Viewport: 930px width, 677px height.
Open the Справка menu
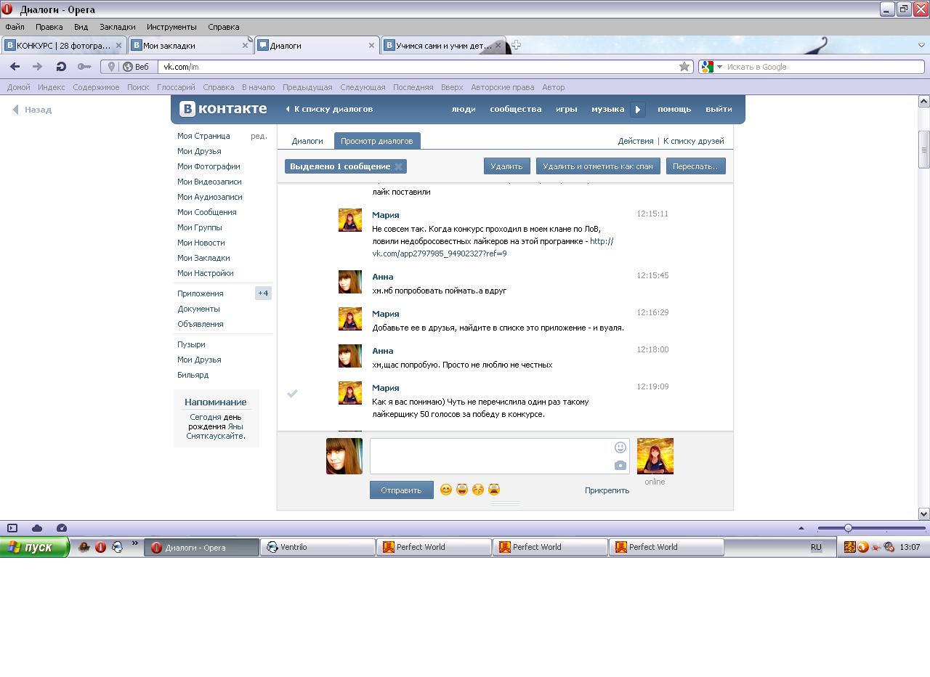[x=223, y=27]
